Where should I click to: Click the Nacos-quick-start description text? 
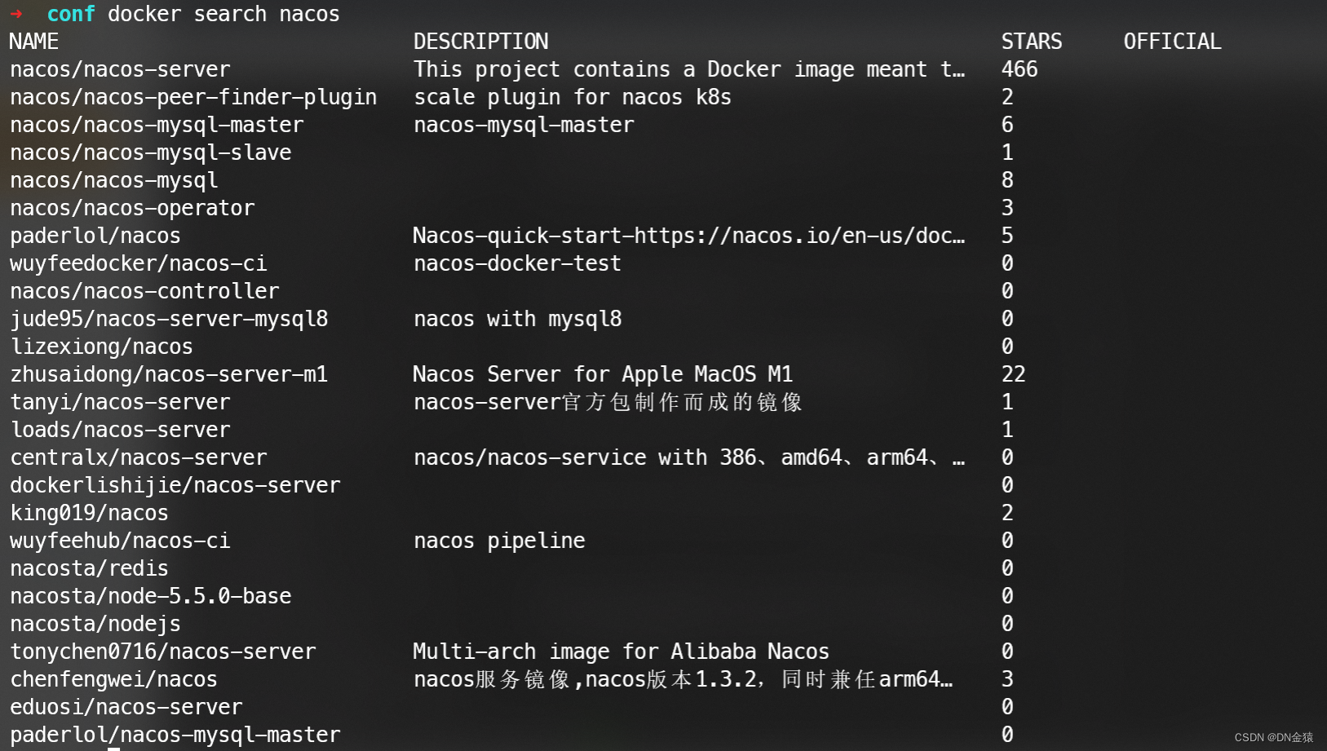tap(689, 236)
